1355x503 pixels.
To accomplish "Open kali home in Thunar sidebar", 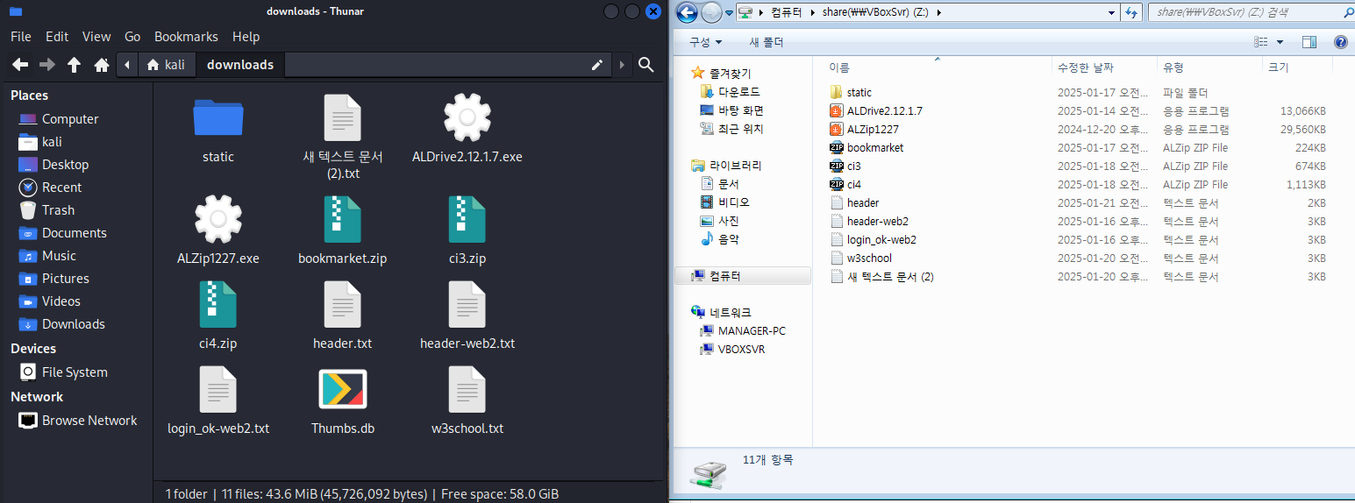I will 52,142.
